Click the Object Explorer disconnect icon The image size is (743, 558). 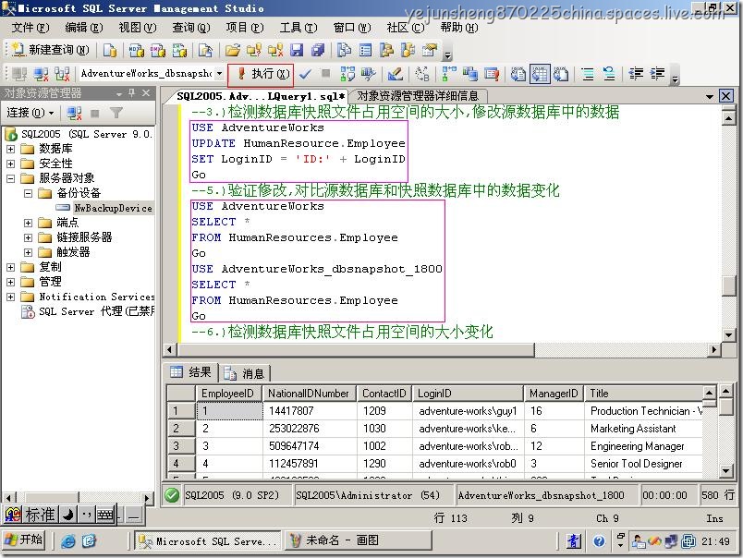(x=74, y=114)
